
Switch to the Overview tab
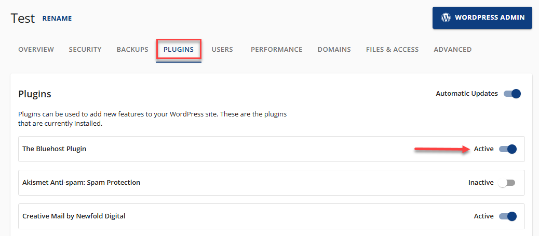[36, 50]
